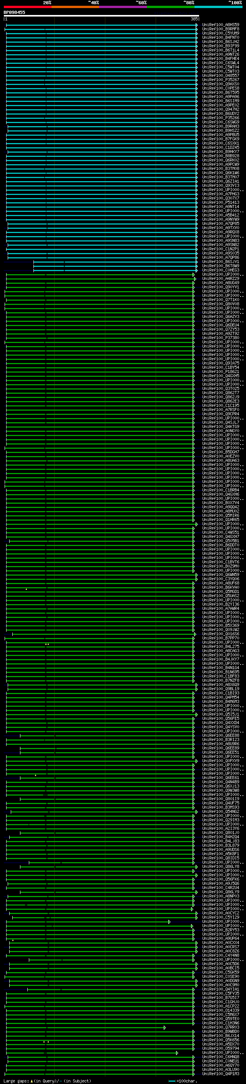Open hit UniRef100_A8HS59

coord(221,25)
